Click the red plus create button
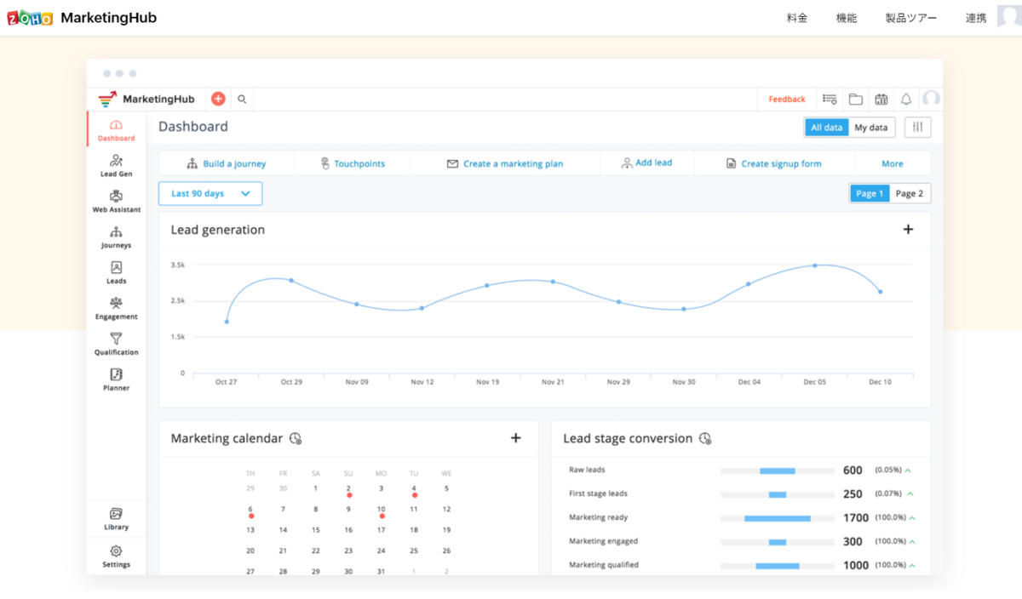Viewport: 1022px width, 599px height. tap(218, 99)
